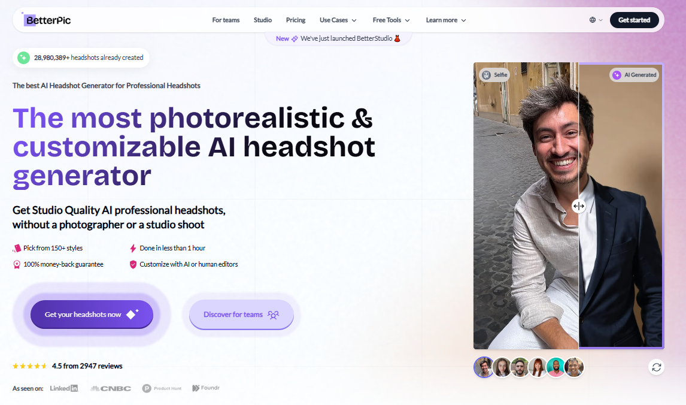Click the refresh examples icon
Screen dimensions: 686x405
pyautogui.click(x=656, y=367)
